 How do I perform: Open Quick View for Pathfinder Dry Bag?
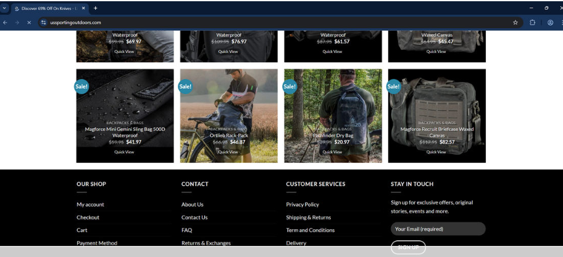(x=332, y=152)
